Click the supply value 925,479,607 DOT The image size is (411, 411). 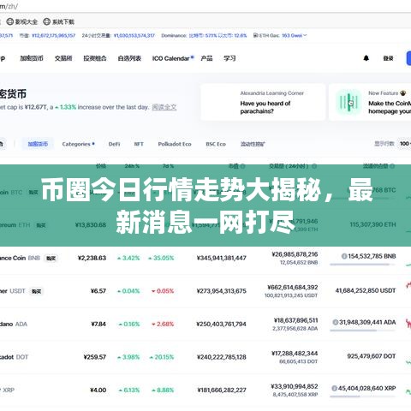[372, 356]
